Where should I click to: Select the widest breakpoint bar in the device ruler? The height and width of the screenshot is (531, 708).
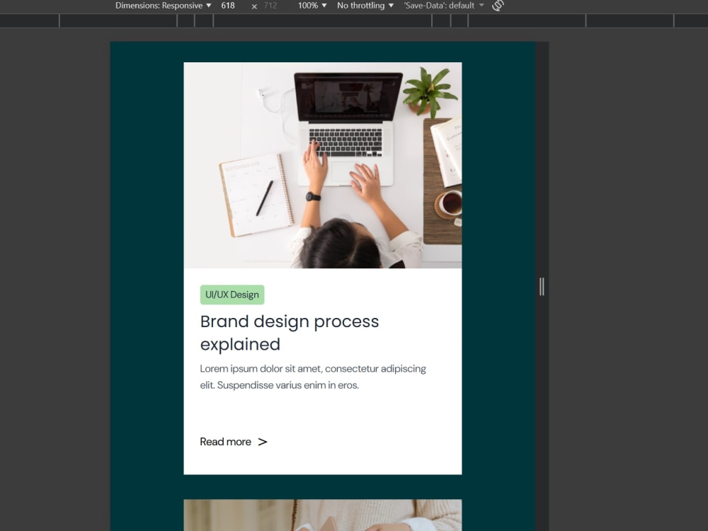(322, 21)
